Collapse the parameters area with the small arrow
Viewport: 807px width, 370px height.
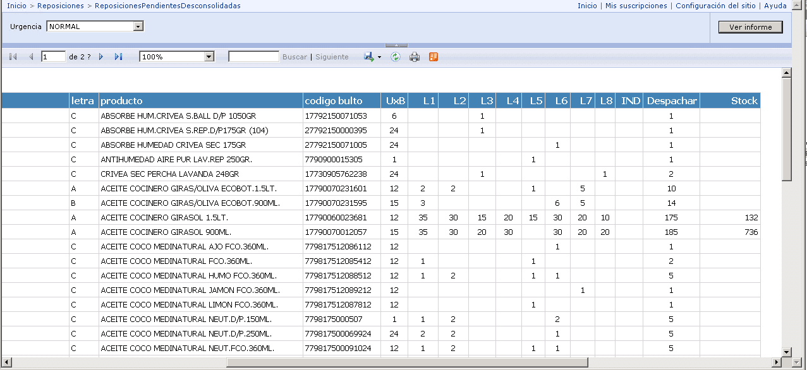click(396, 45)
